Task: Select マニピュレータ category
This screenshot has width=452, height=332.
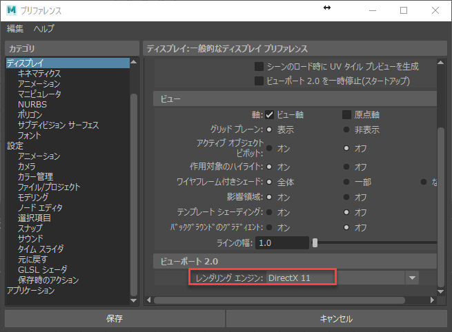Action: tap(39, 94)
